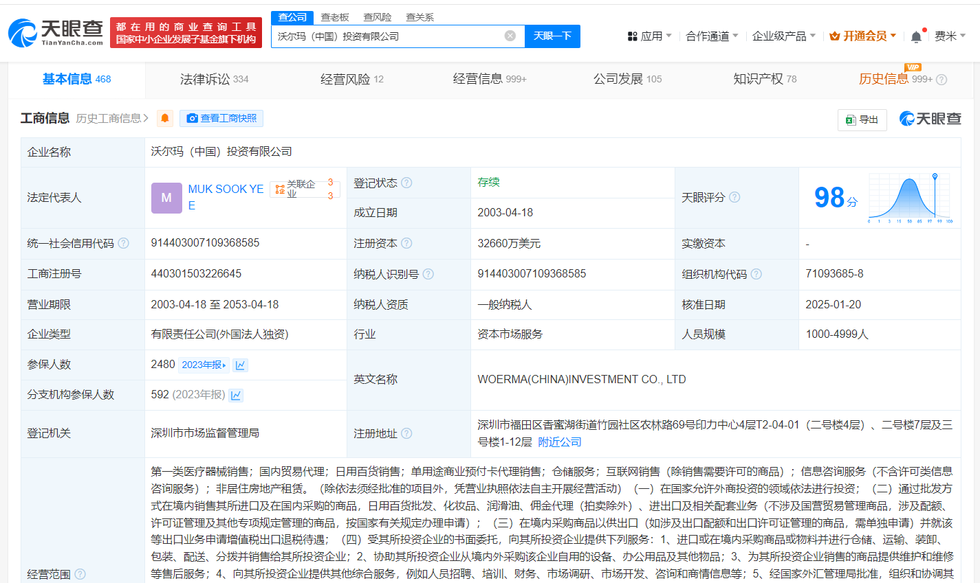Open the chart icon next to 参保人数 2480
980x583 pixels.
(239, 365)
